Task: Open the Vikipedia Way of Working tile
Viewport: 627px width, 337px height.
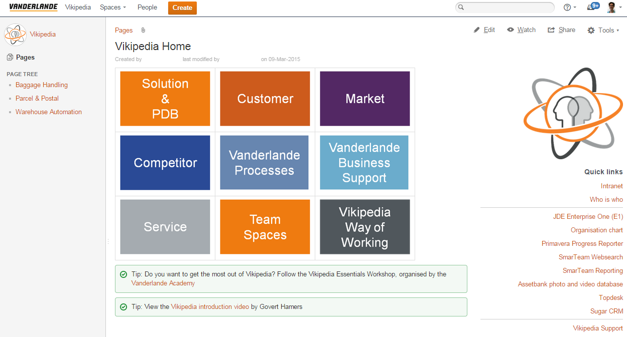Action: tap(365, 227)
